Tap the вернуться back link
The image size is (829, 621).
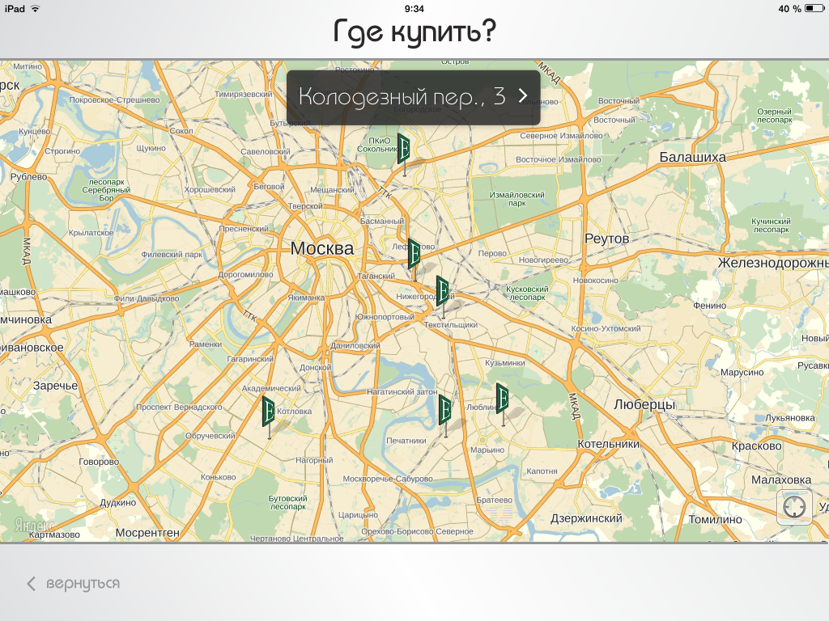coord(83,584)
